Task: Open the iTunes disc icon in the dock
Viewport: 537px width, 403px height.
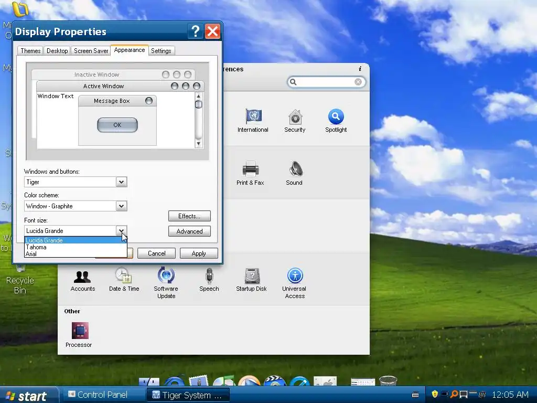Action: [x=223, y=381]
